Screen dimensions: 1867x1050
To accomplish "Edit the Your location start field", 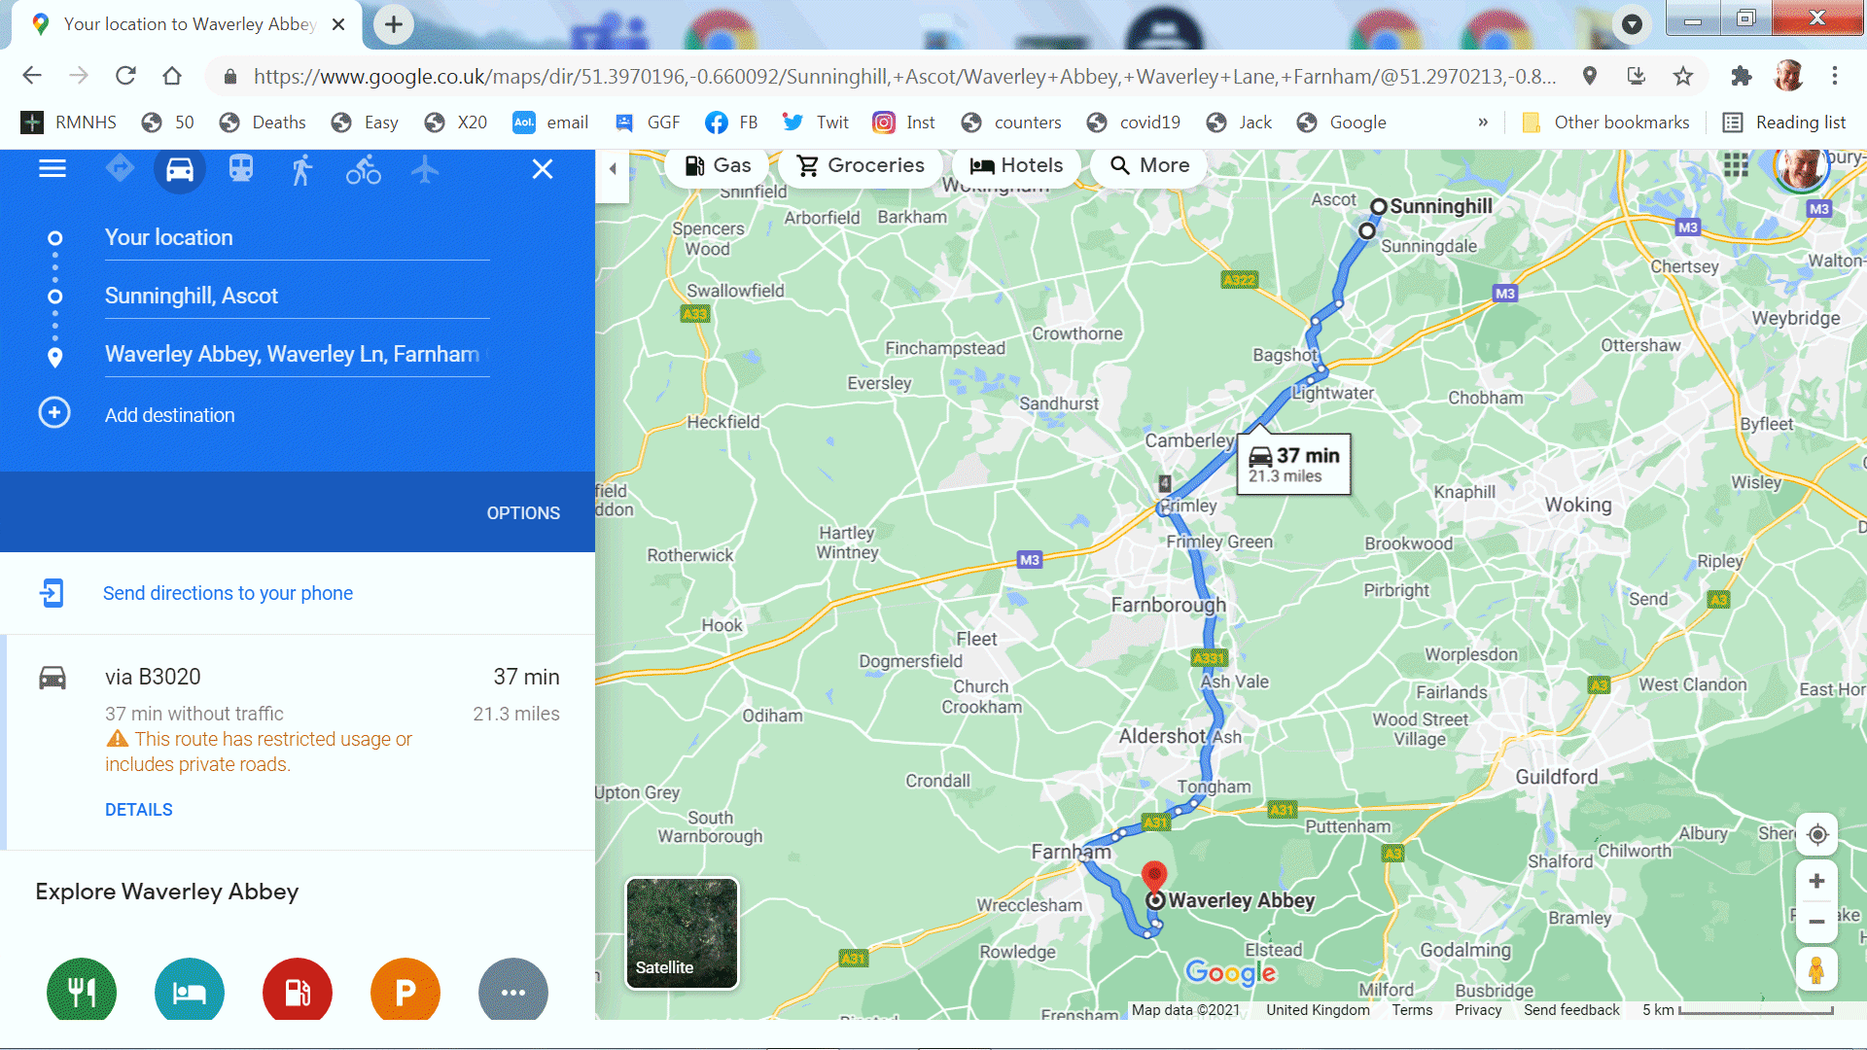I will [297, 237].
